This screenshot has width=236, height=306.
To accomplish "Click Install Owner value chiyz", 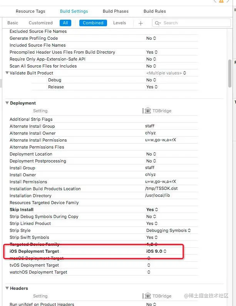I will (x=150, y=174).
